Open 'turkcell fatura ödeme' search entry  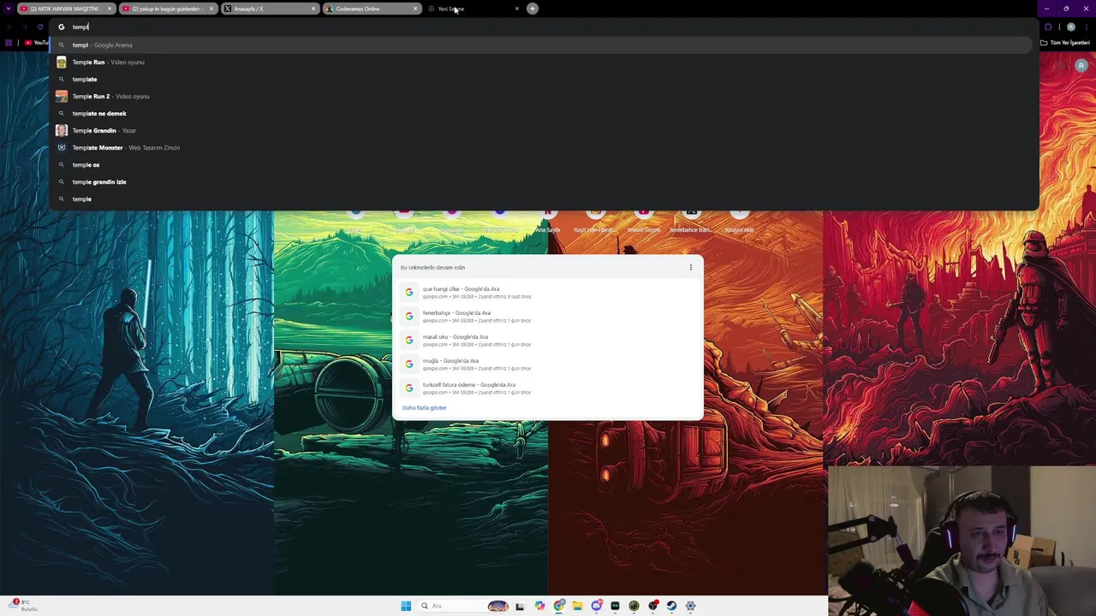(x=548, y=388)
